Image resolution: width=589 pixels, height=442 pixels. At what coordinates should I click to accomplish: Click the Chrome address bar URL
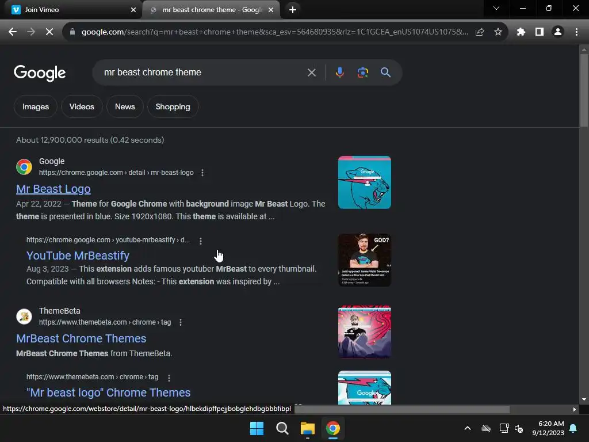point(274,32)
